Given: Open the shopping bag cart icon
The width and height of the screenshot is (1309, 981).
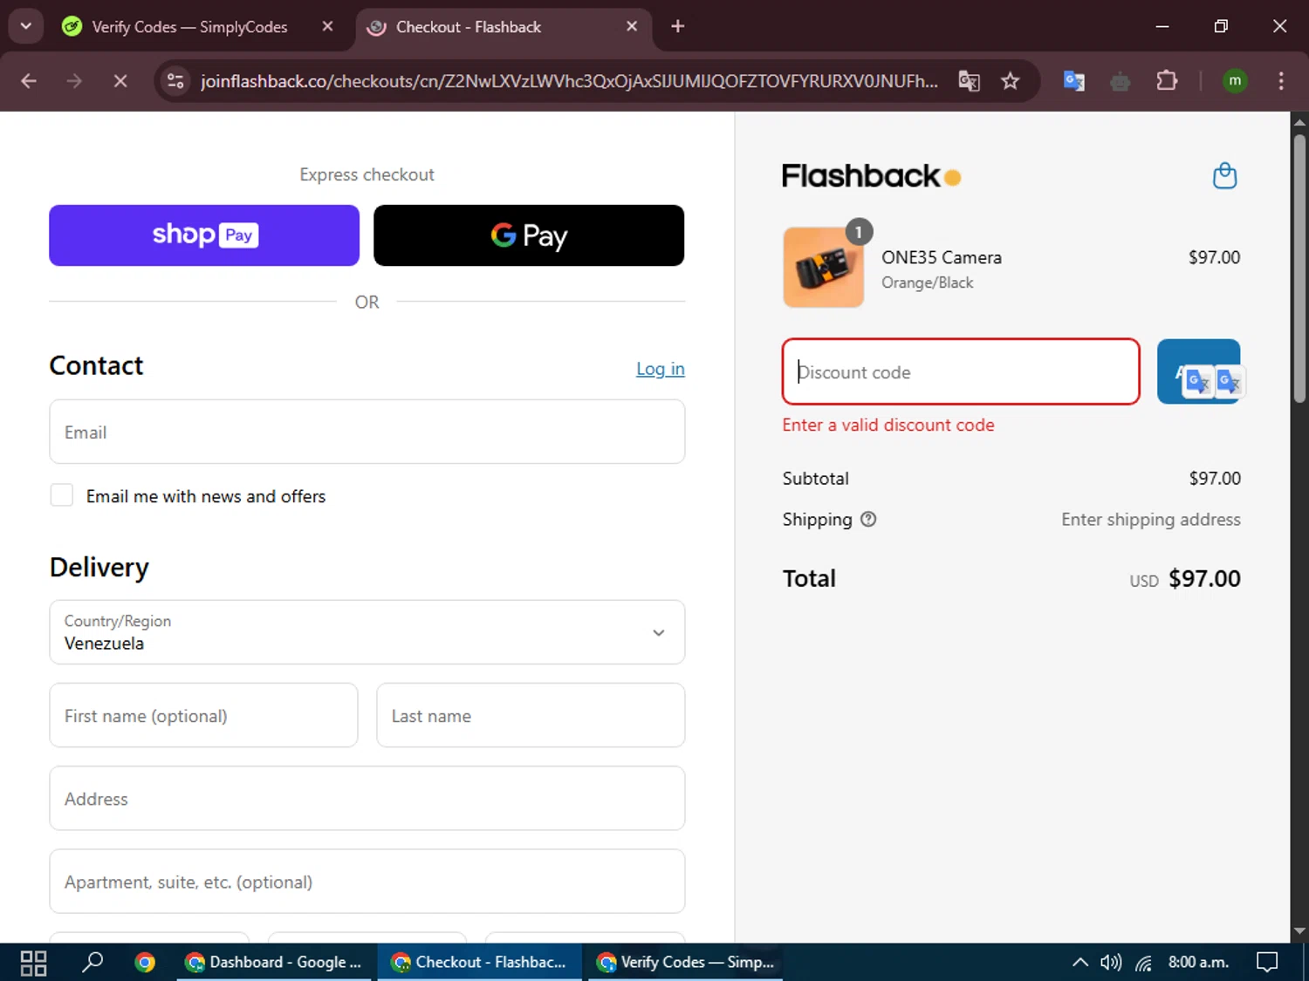Looking at the screenshot, I should tap(1225, 176).
